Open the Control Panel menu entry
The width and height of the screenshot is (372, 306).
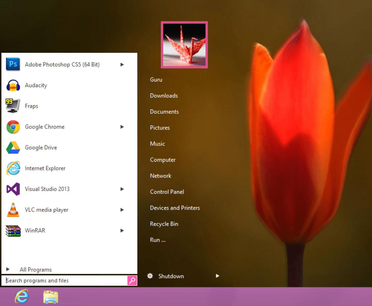pyautogui.click(x=167, y=192)
